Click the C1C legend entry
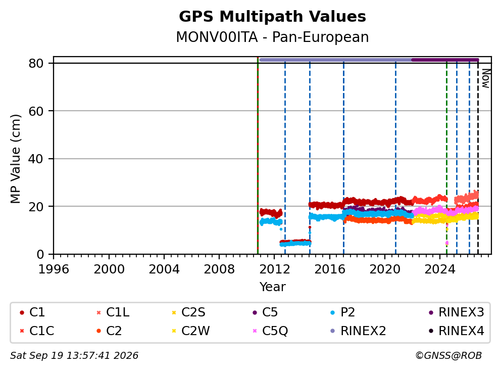This screenshot has height=371, width=501. pyautogui.click(x=37, y=331)
